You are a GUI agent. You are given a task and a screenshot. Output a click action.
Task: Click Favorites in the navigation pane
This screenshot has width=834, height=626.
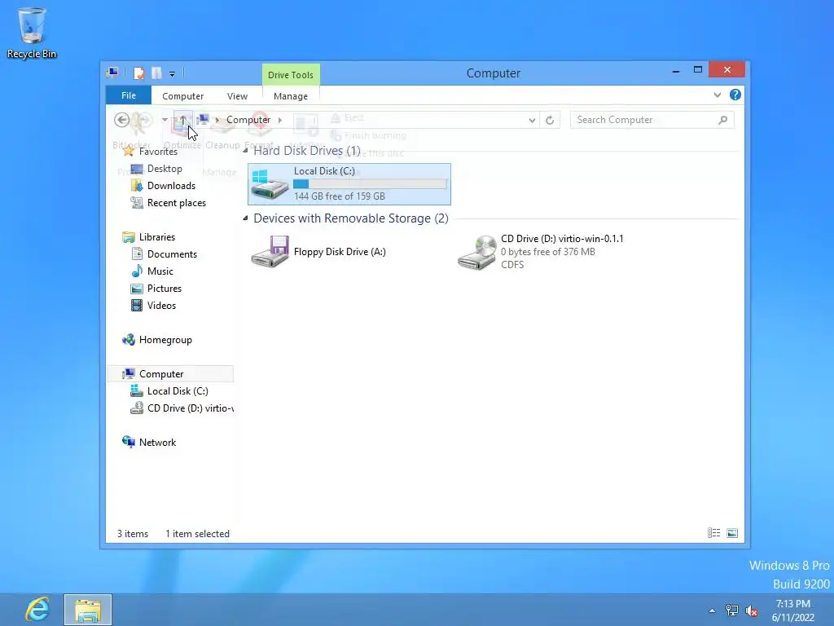click(158, 152)
